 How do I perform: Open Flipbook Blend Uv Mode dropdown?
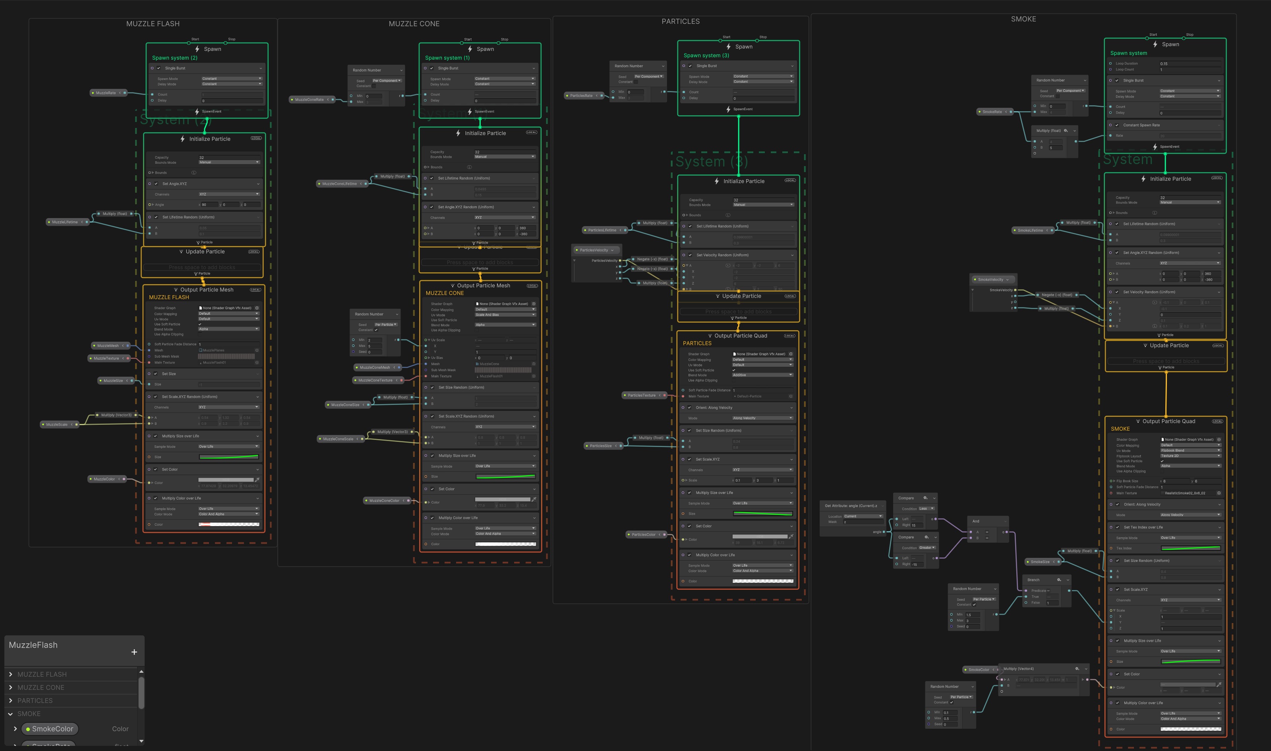coord(1191,450)
